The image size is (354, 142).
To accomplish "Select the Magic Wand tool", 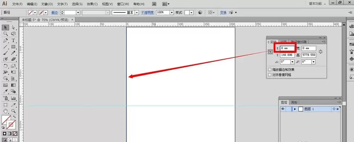I will (x=6, y=34).
